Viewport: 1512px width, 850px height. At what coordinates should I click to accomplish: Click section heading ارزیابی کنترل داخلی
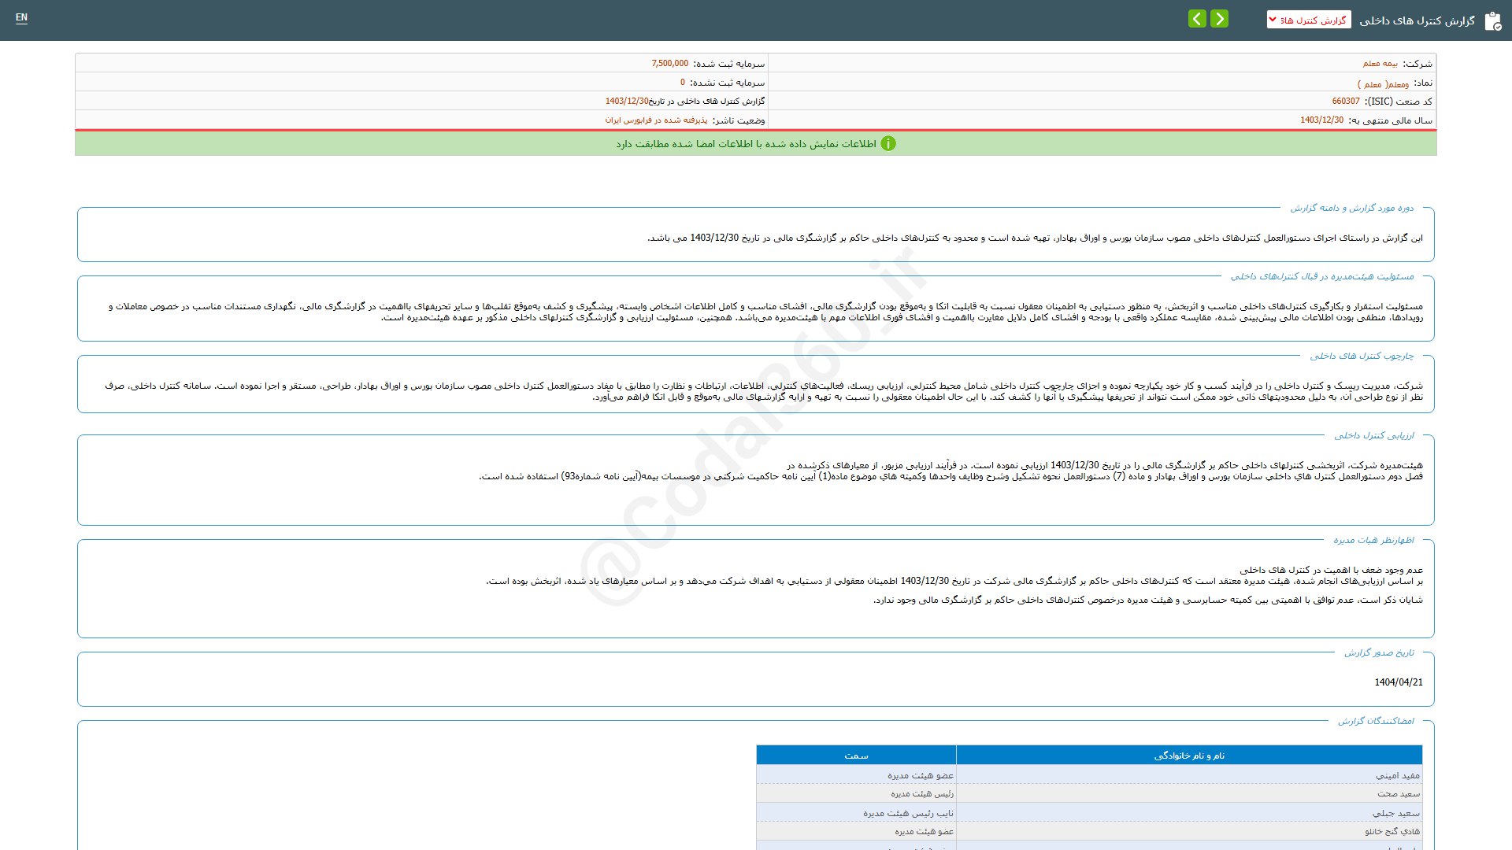click(x=1374, y=436)
